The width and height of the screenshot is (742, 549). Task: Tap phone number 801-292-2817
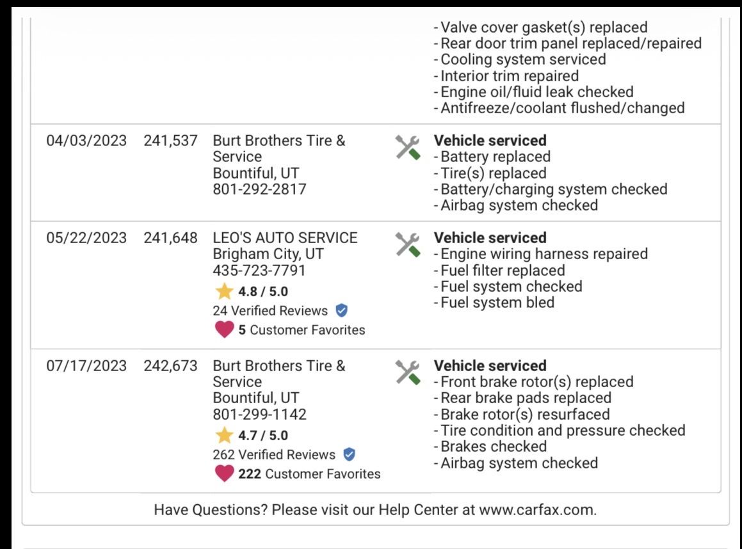pyautogui.click(x=259, y=189)
